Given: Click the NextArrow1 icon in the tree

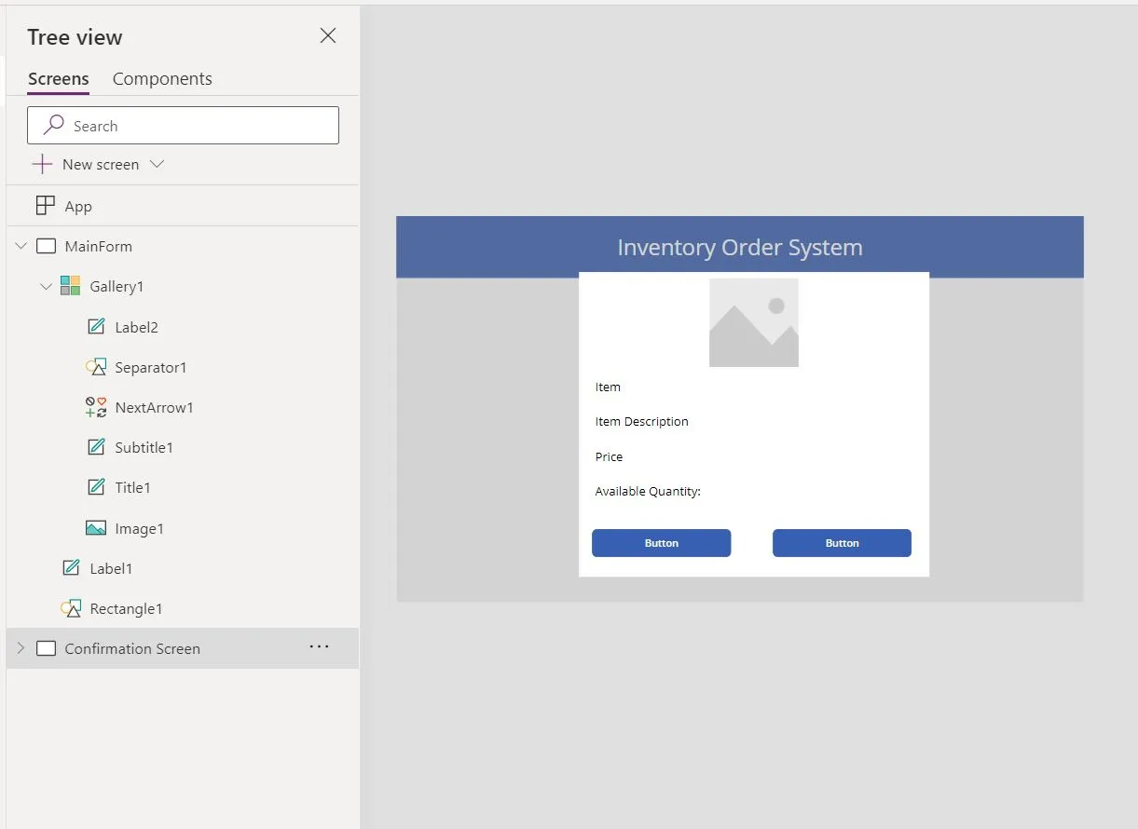Looking at the screenshot, I should (96, 407).
